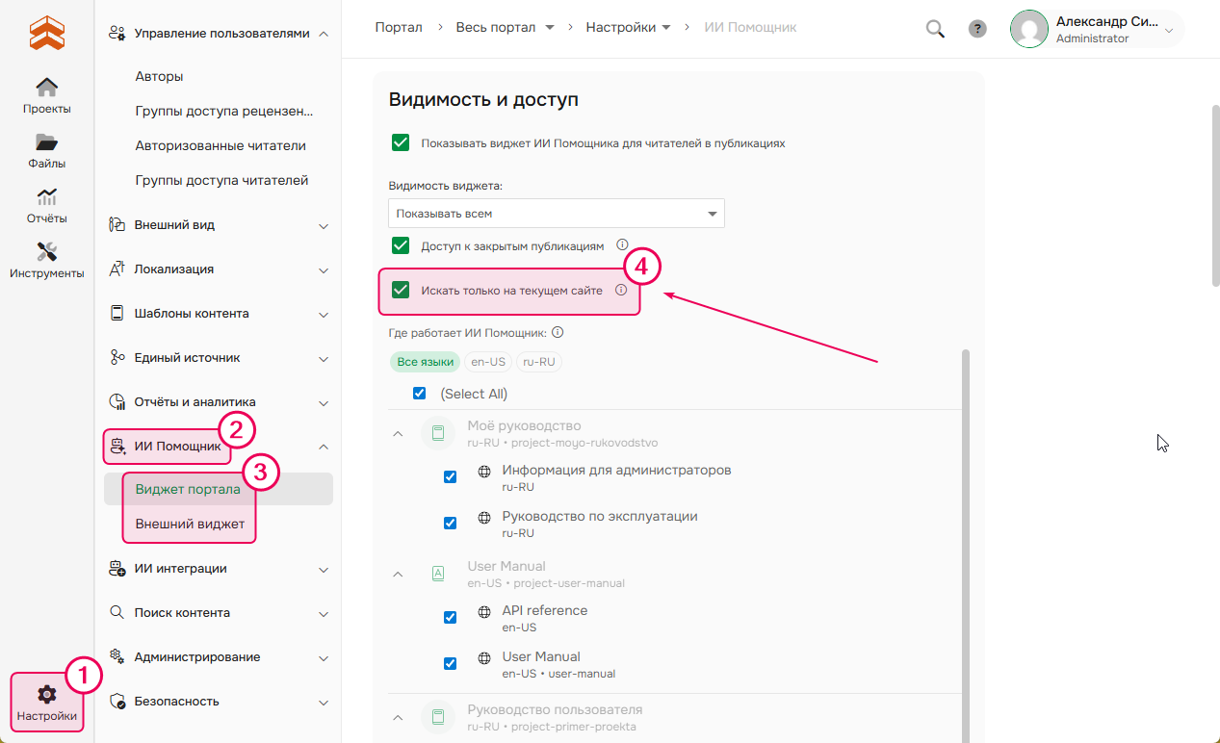Click the publications list scrollbar
The width and height of the screenshot is (1220, 743).
click(966, 546)
